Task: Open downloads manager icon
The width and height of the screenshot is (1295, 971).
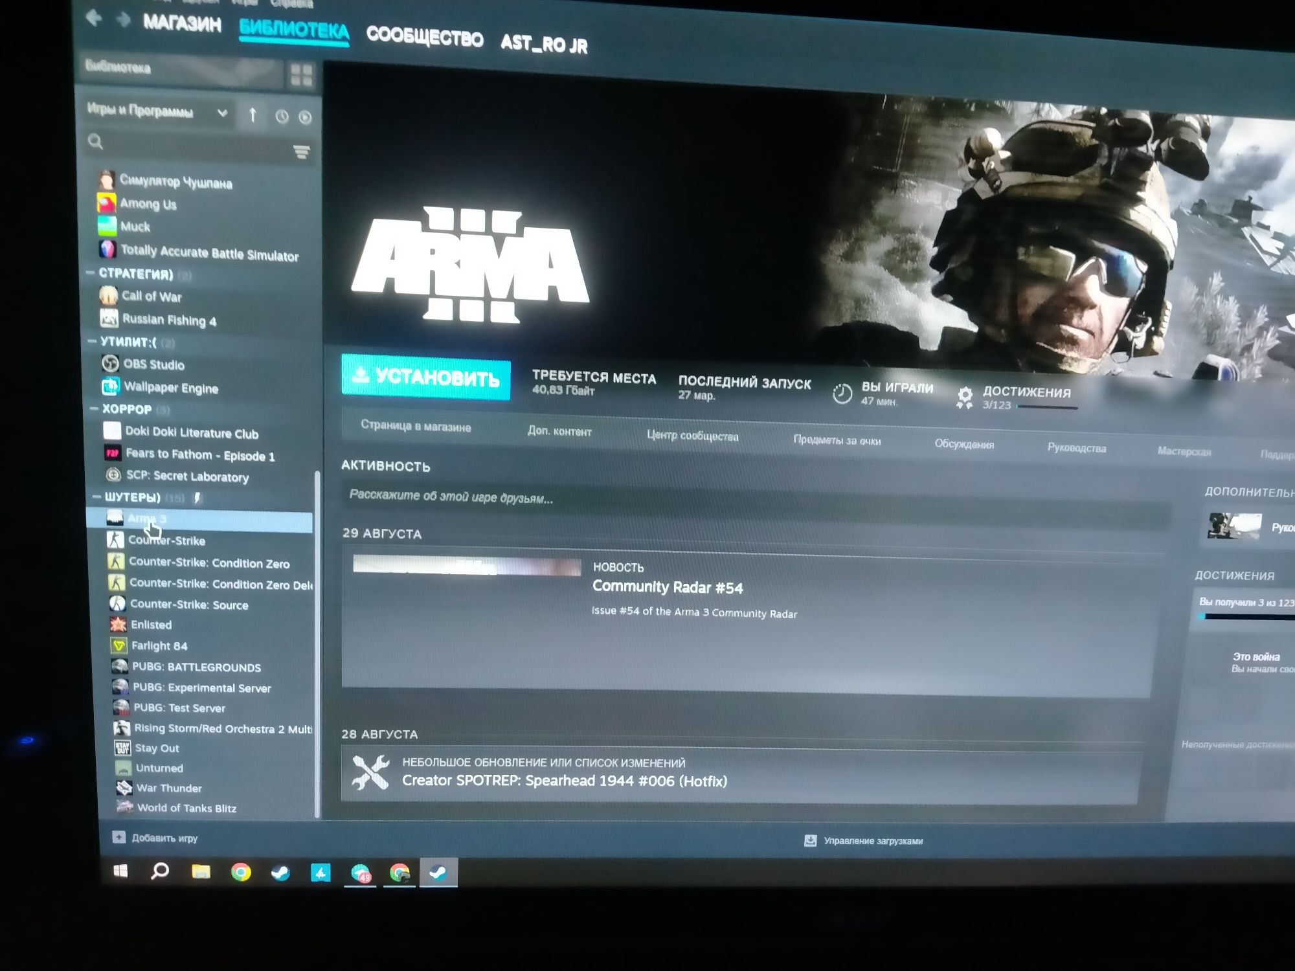Action: [x=810, y=840]
